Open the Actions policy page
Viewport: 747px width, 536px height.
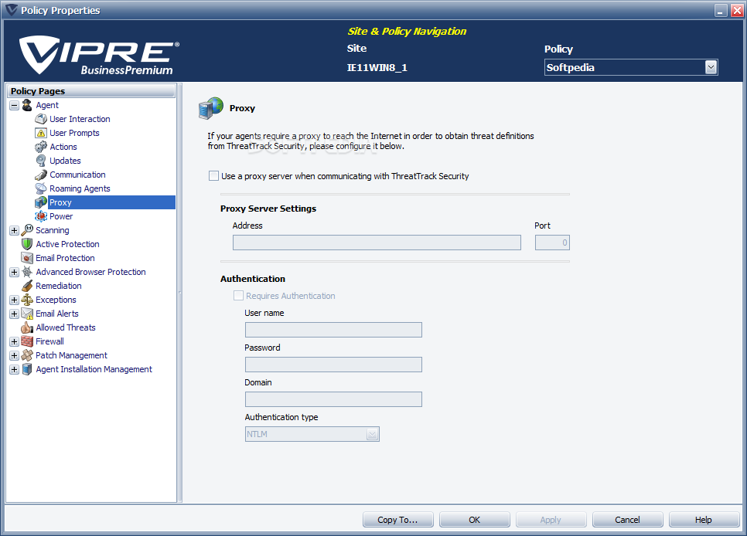coord(63,147)
